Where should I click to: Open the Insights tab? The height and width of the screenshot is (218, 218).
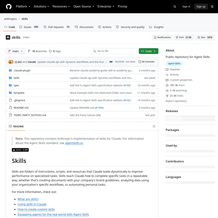156,27
